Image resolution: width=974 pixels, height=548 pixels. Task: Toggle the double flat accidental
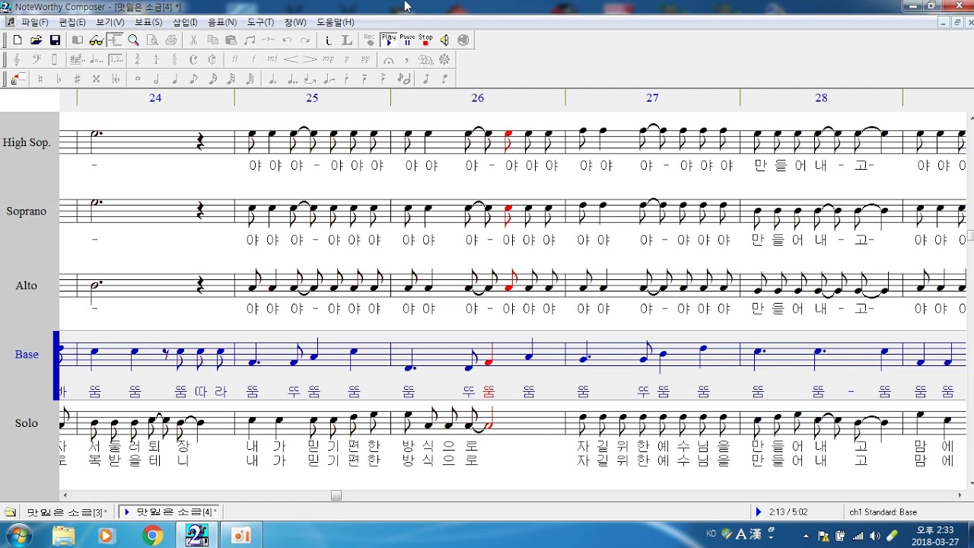115,78
